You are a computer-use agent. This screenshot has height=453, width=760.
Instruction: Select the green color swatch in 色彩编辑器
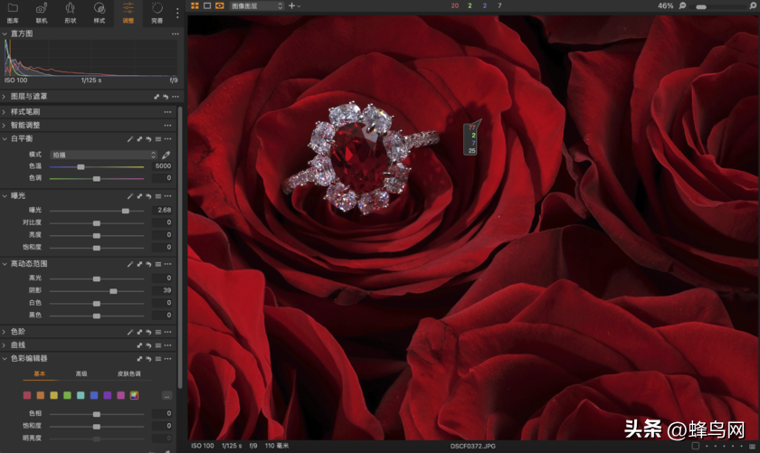click(67, 395)
